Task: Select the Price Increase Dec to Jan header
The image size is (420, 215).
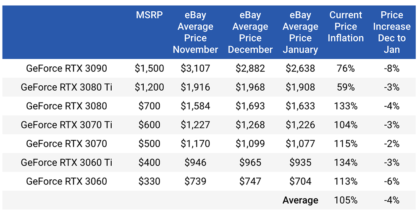Action: 391,32
